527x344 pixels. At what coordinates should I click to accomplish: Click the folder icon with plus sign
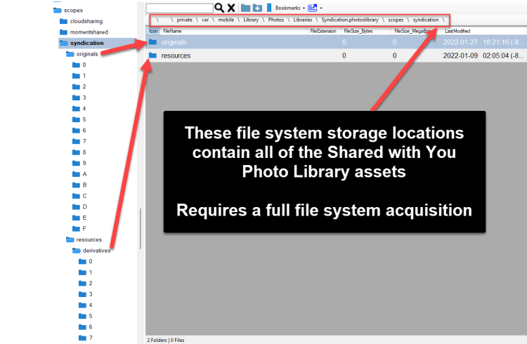pyautogui.click(x=258, y=8)
